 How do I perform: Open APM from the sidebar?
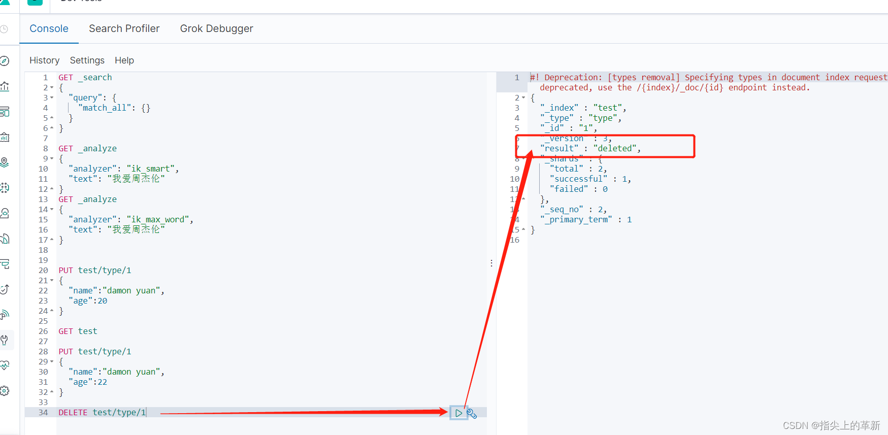click(4, 264)
